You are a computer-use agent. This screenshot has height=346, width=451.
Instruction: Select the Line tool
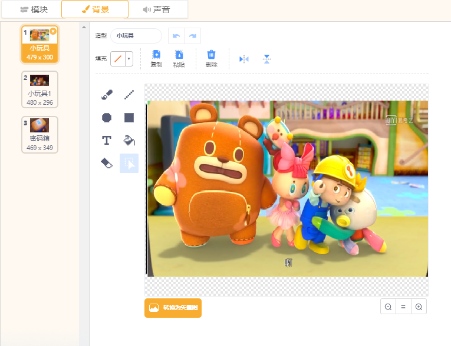(129, 95)
